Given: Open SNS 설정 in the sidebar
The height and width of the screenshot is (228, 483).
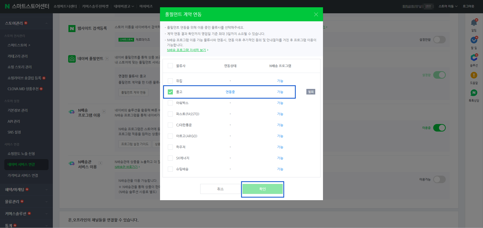Looking at the screenshot, I should click(x=14, y=132).
